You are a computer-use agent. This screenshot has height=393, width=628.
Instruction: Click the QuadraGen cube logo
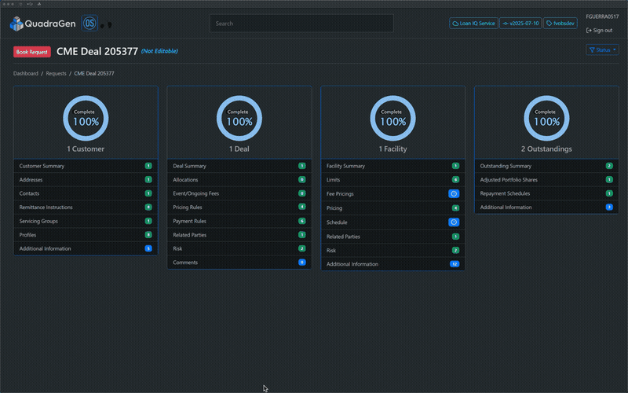point(16,24)
